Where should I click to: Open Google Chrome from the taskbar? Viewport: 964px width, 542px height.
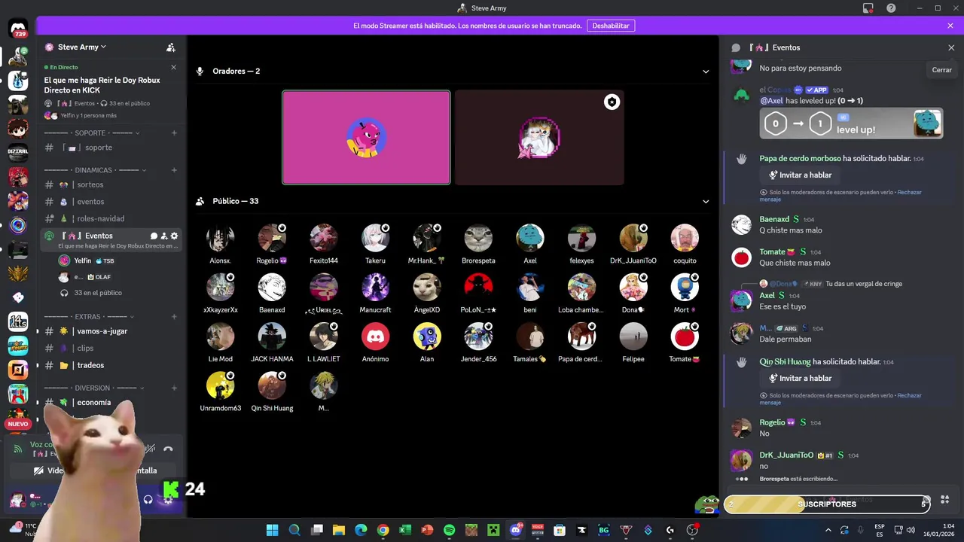(383, 530)
